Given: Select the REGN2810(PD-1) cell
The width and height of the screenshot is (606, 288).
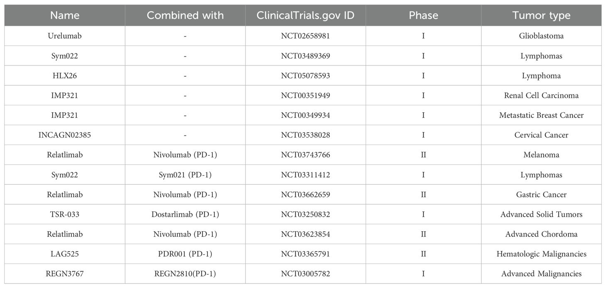Looking at the screenshot, I should (x=185, y=273).
